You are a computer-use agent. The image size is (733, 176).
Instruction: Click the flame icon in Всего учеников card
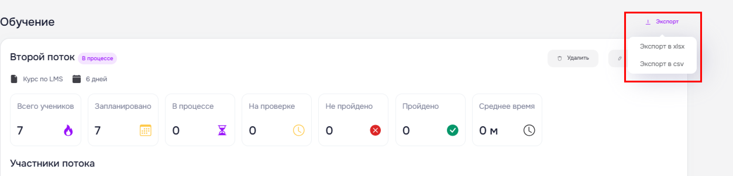coord(68,130)
